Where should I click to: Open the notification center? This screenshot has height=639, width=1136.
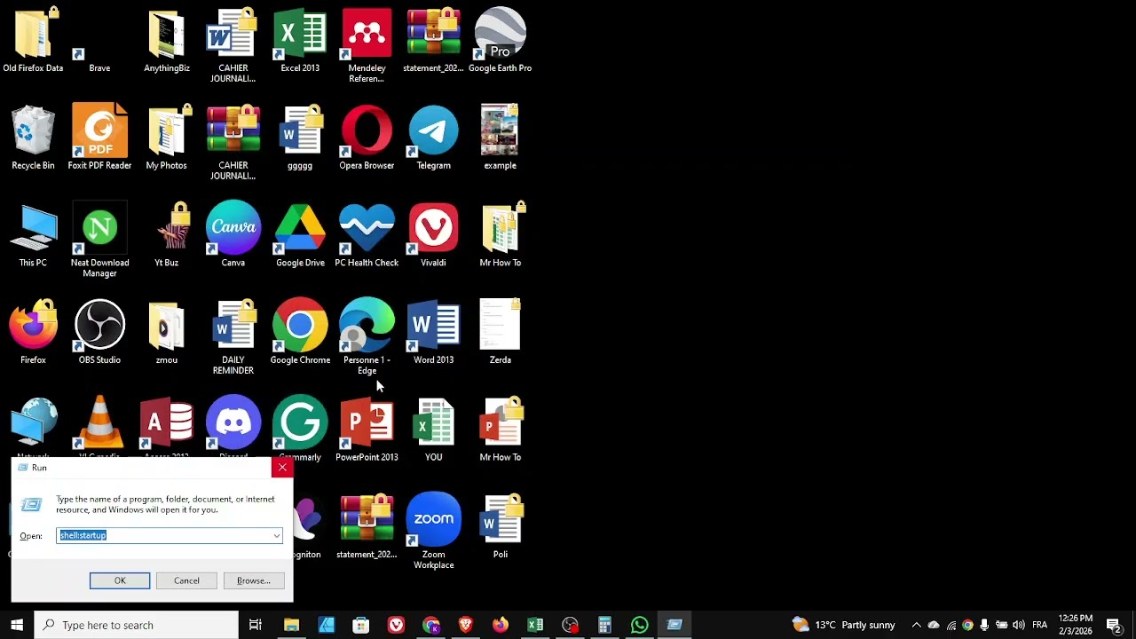(x=1114, y=625)
